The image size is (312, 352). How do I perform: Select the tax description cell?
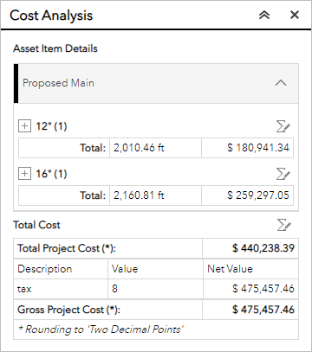(61, 289)
